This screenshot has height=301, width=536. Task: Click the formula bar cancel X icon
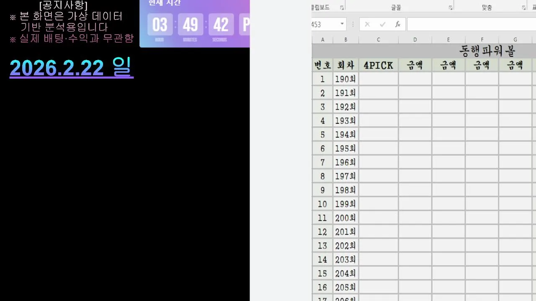(367, 24)
